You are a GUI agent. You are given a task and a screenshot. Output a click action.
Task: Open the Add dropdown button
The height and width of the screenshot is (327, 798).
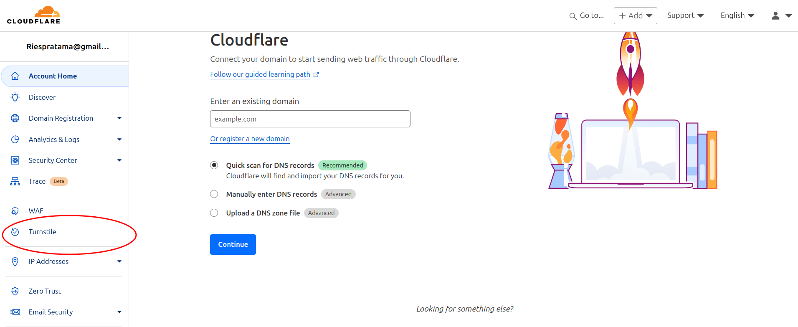point(635,15)
